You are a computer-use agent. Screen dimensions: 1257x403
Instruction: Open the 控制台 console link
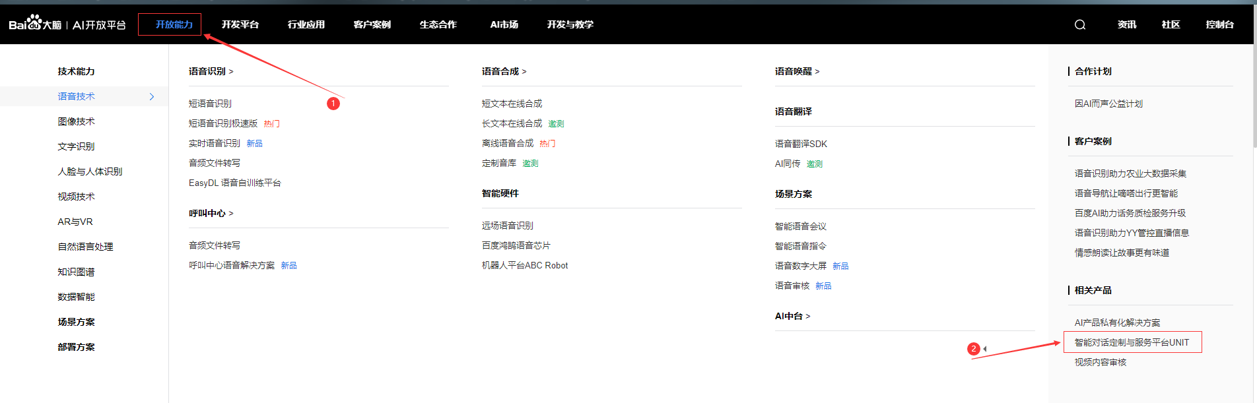tap(1220, 24)
